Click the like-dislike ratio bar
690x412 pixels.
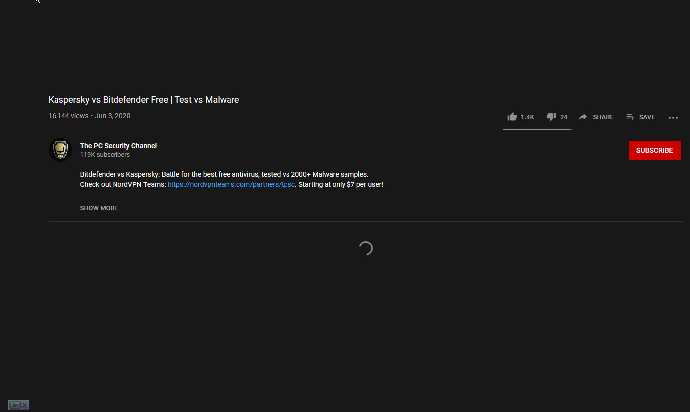click(x=537, y=129)
